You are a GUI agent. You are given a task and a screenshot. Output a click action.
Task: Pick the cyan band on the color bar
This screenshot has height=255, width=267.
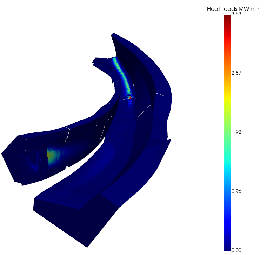(227, 165)
